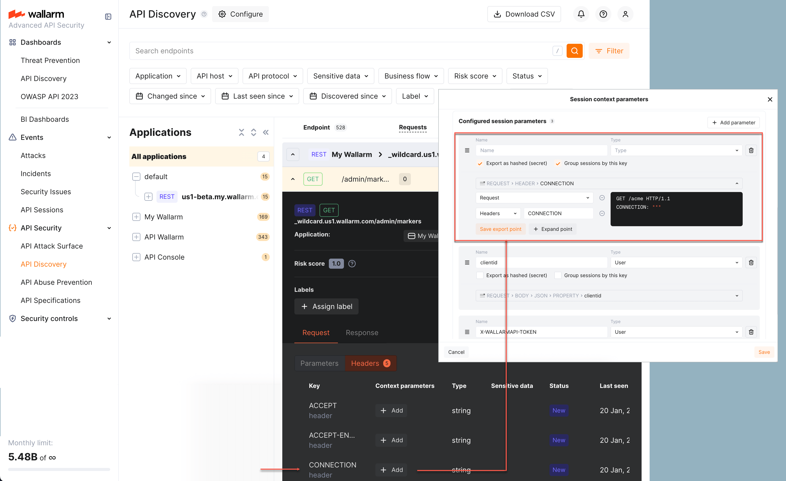Click the Download CSV button

click(x=524, y=14)
